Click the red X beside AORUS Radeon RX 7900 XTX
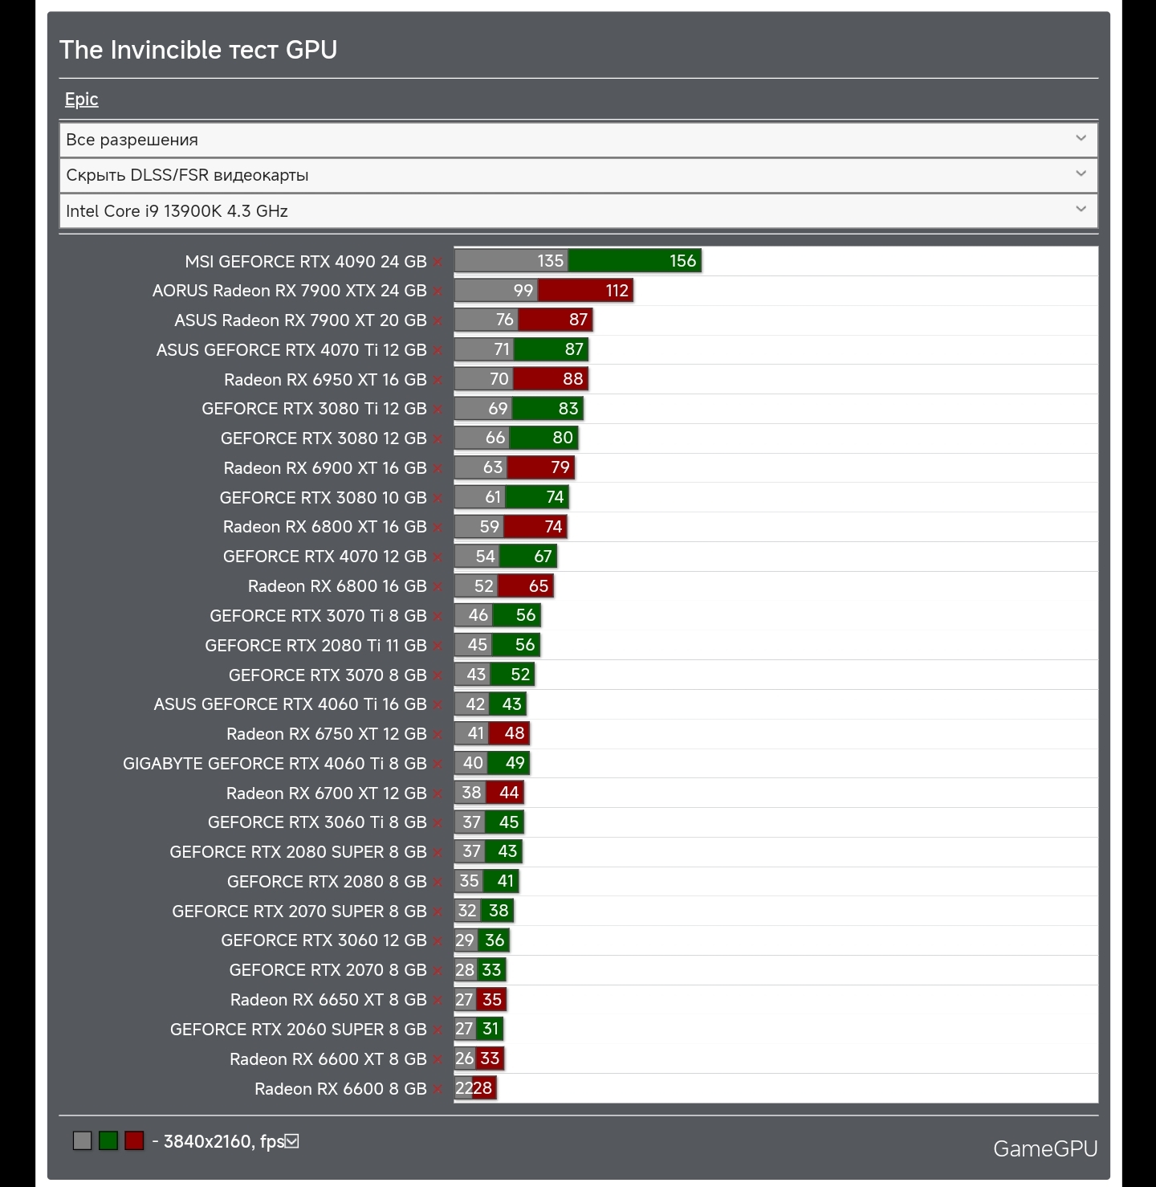 coord(438,292)
